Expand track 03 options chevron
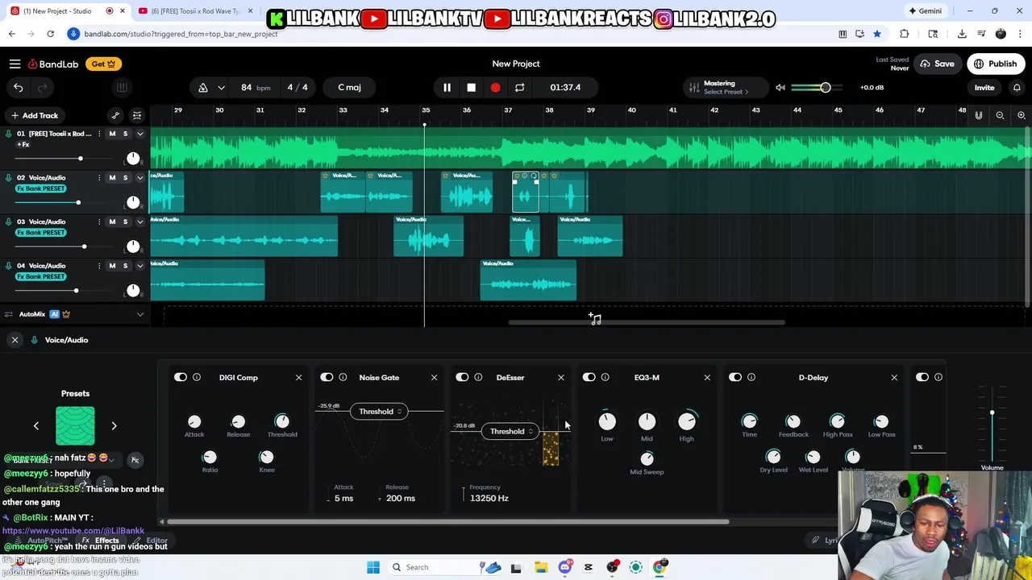The image size is (1032, 580). (x=139, y=222)
